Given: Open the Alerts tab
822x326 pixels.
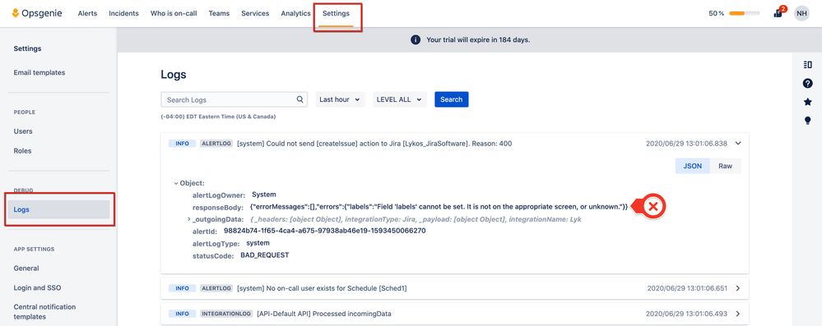Looking at the screenshot, I should click(x=87, y=14).
